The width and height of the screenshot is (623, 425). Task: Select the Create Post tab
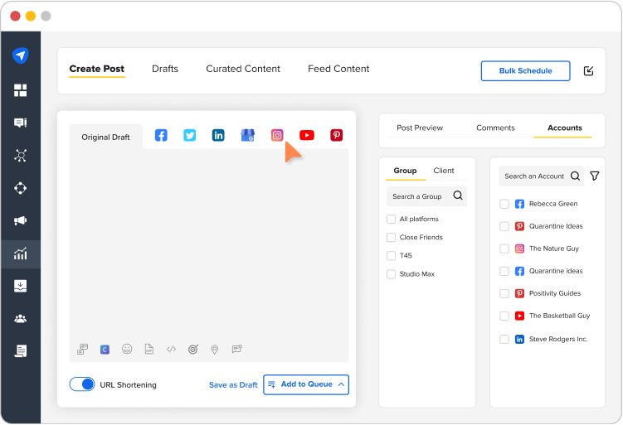click(x=96, y=69)
